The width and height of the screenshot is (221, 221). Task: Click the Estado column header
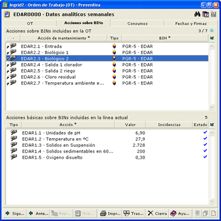coord(200,125)
